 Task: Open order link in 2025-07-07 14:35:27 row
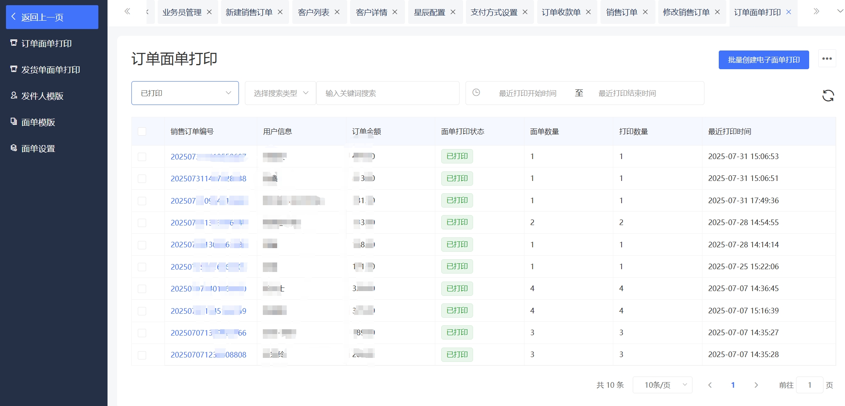[x=209, y=333]
